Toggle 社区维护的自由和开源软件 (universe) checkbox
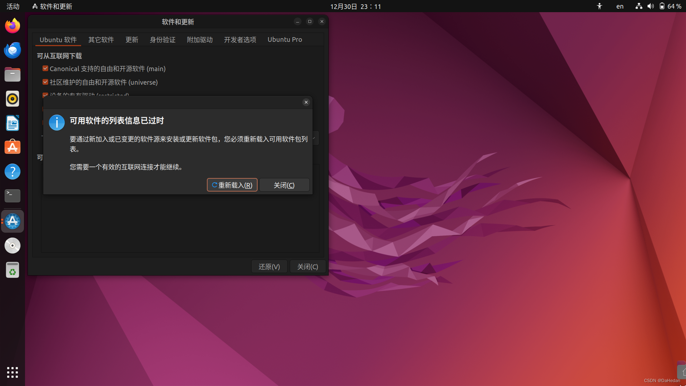686x386 pixels. [45, 82]
